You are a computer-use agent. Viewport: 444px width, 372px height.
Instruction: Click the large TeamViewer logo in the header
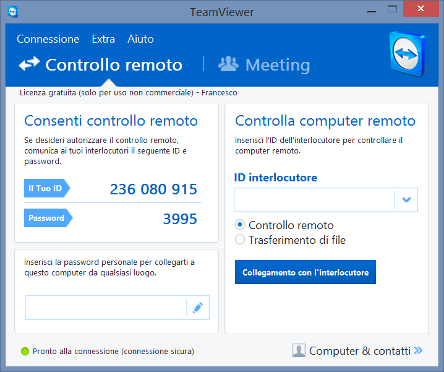[x=408, y=54]
